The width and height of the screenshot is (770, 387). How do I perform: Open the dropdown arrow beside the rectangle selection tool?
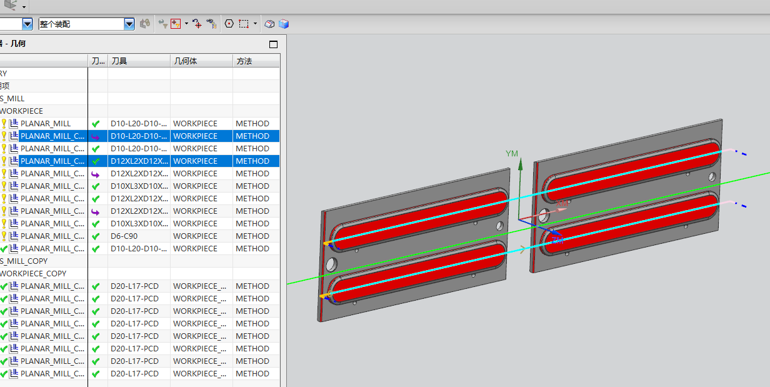(x=255, y=24)
